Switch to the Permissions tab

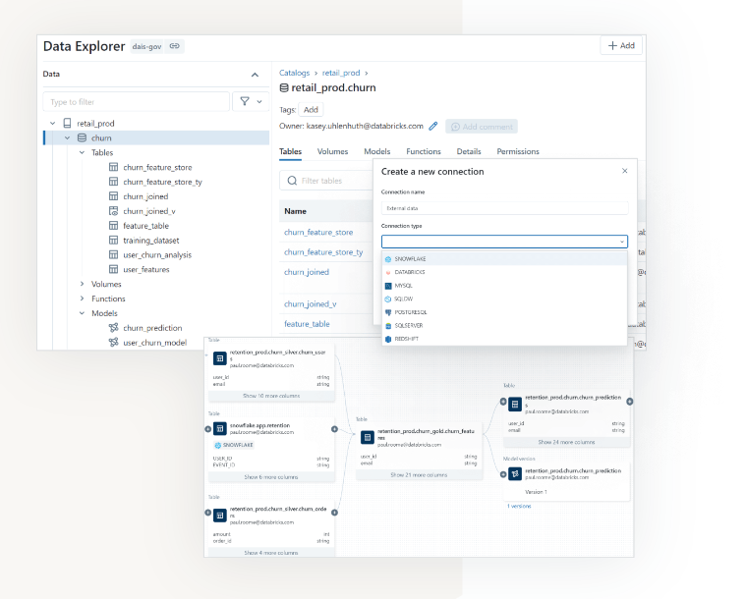click(x=517, y=152)
